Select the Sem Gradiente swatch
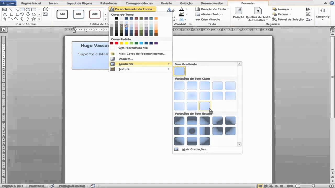 [179, 71]
